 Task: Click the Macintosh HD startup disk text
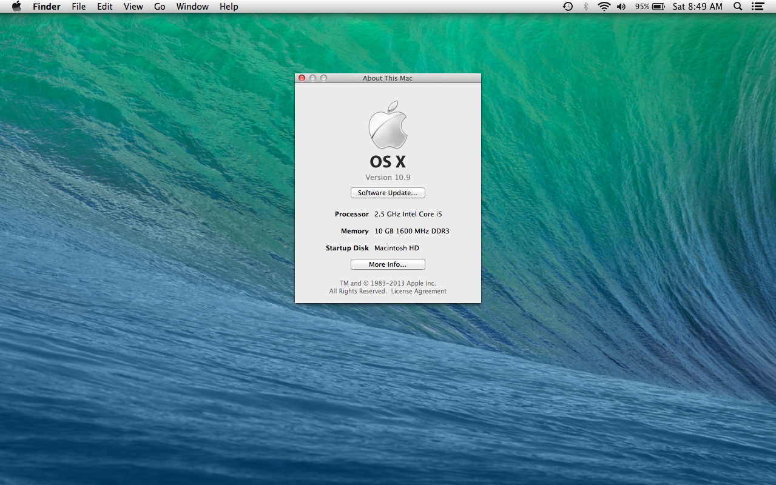[397, 248]
